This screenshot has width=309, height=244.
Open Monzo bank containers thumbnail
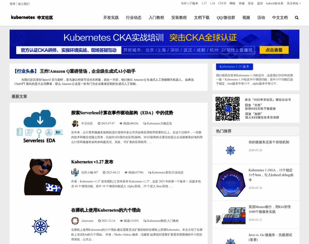[x=231, y=216]
